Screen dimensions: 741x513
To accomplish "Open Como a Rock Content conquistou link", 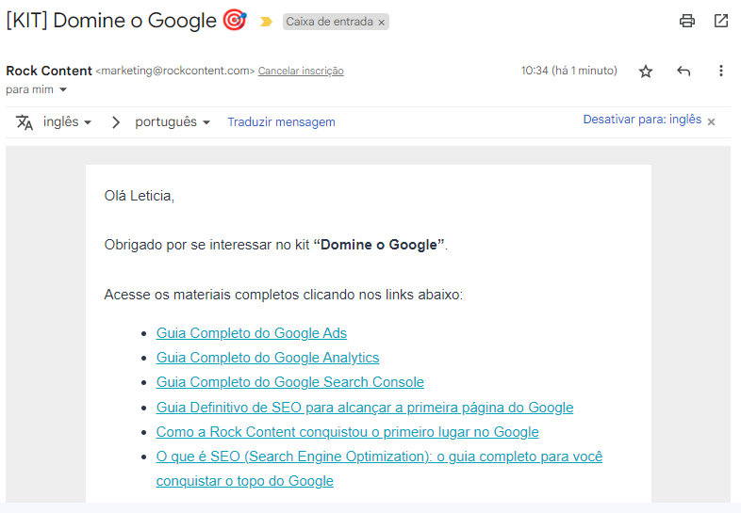I will (347, 432).
